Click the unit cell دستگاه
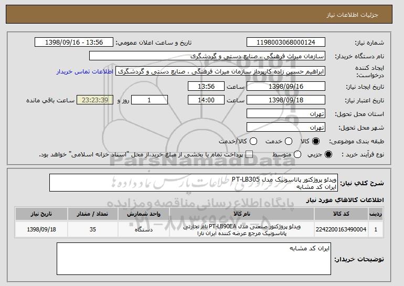The image size is (404, 286). pyautogui.click(x=144, y=229)
